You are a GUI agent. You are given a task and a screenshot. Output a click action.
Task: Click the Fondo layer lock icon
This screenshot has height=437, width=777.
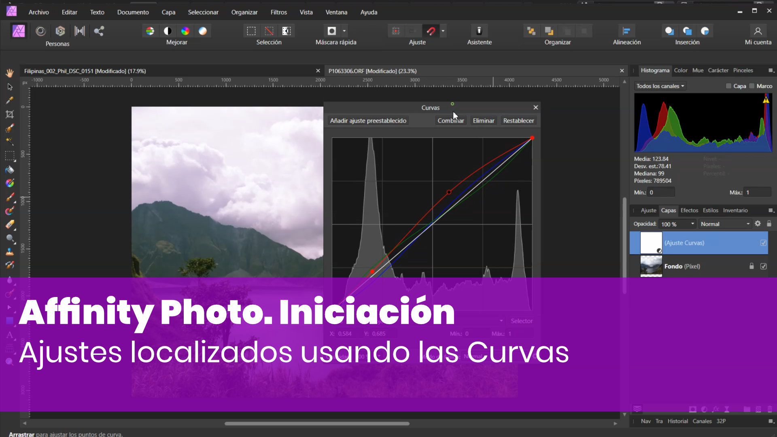[752, 266]
